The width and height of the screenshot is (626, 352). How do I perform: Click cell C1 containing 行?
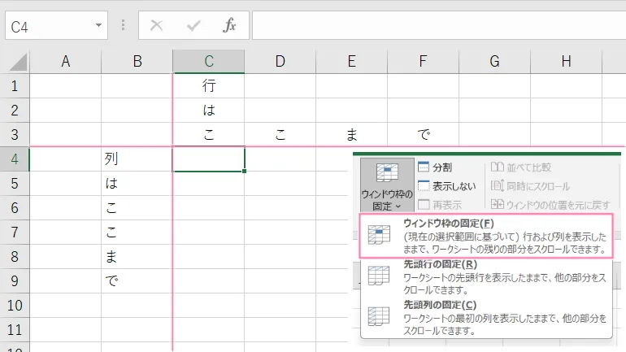pyautogui.click(x=209, y=86)
